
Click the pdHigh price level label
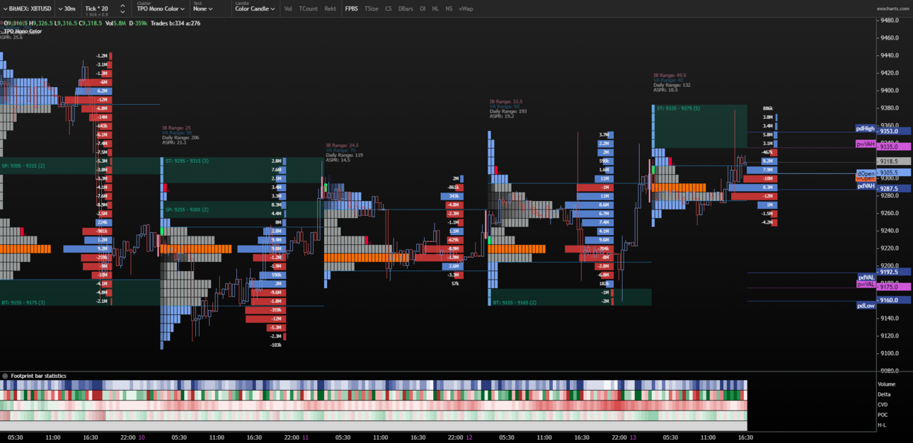[x=866, y=129]
